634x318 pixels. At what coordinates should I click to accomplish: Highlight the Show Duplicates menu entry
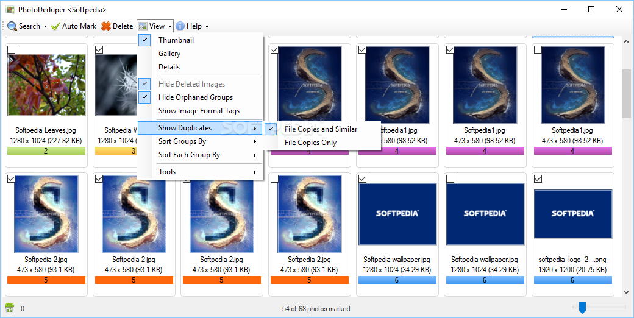click(x=201, y=128)
